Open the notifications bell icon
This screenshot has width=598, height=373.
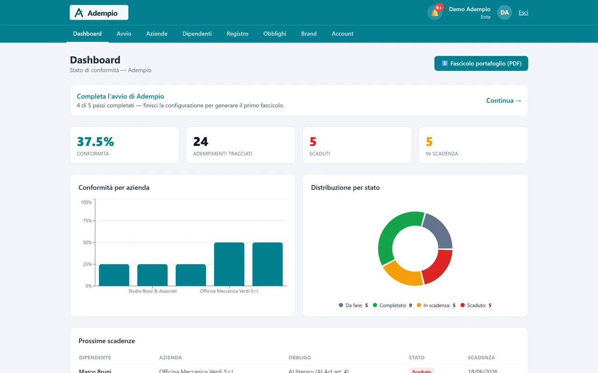click(x=435, y=13)
